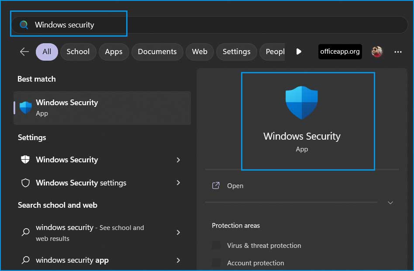Expand the windows security web result chevron
The width and height of the screenshot is (414, 271).
pos(178,232)
